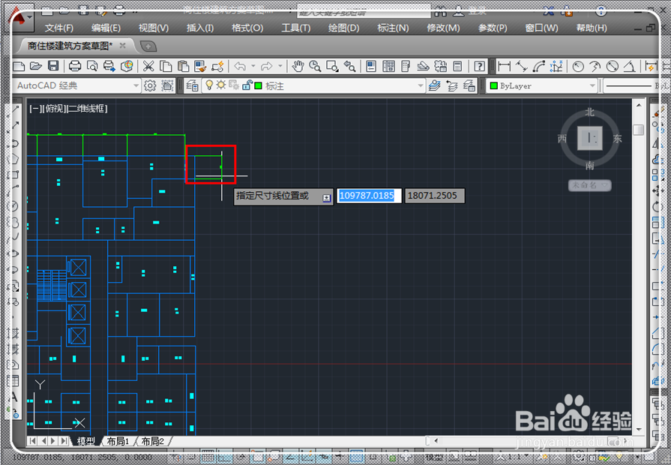The image size is (671, 465).
Task: Click the Paste clipboard icon
Action: pyautogui.click(x=183, y=66)
